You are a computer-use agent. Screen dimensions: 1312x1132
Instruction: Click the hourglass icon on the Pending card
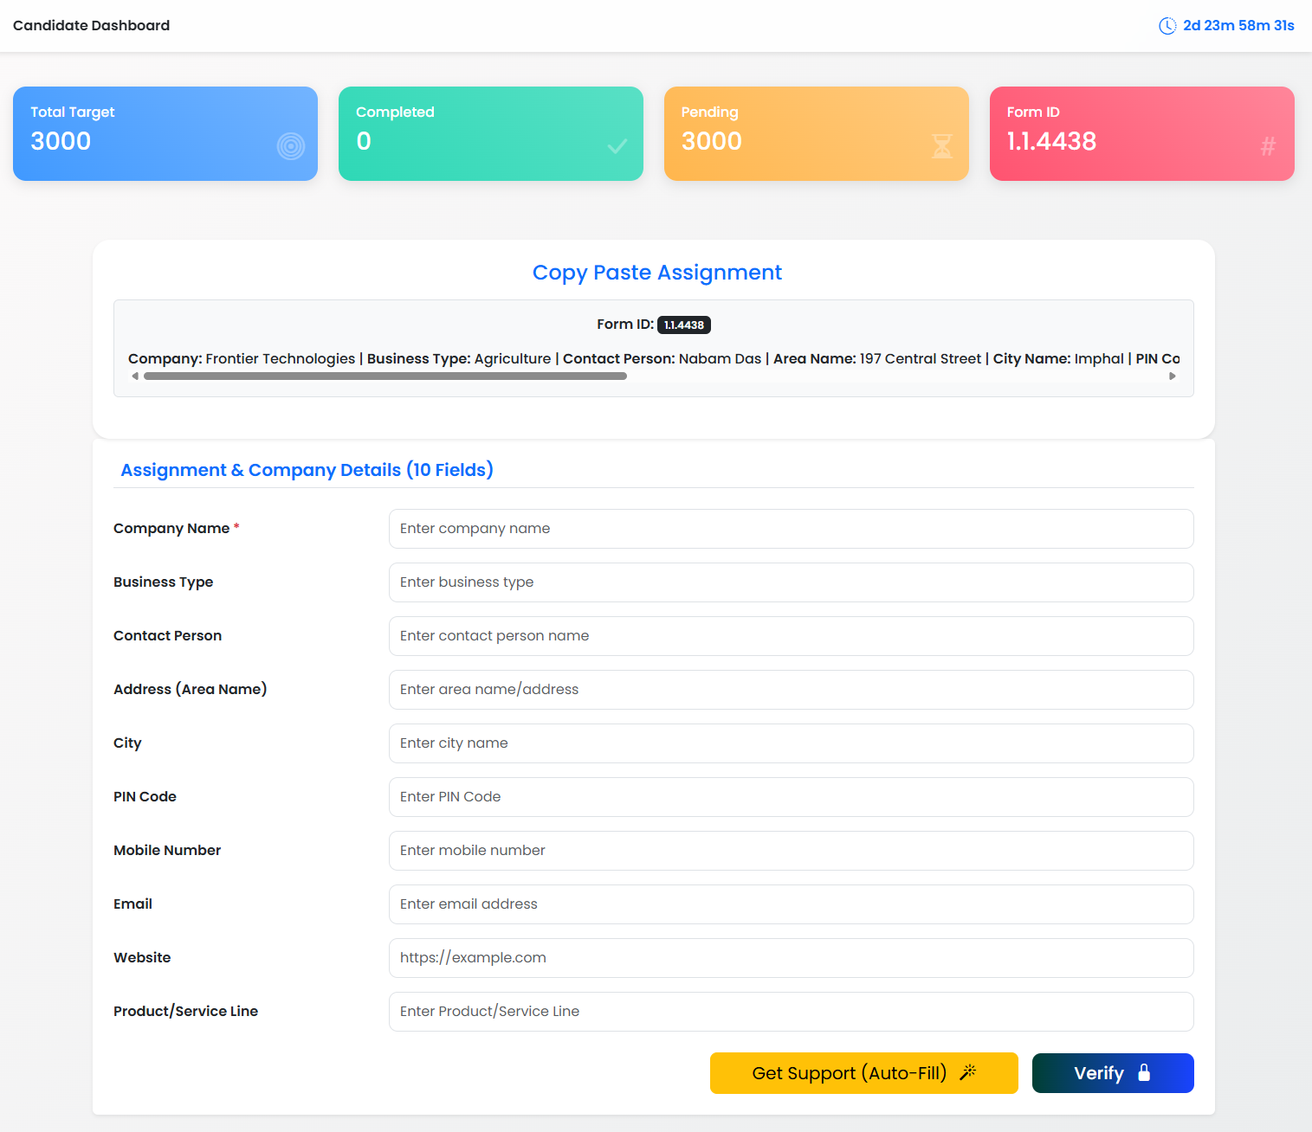(x=942, y=147)
